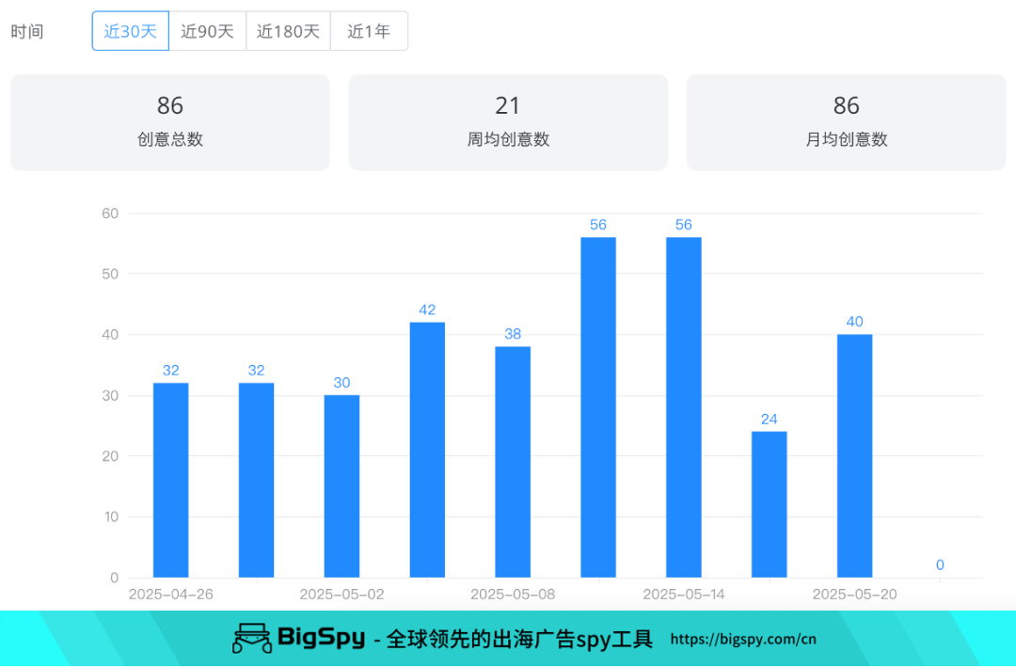Click the 月均创意数 stat card
This screenshot has height=667, width=1016.
tap(846, 121)
